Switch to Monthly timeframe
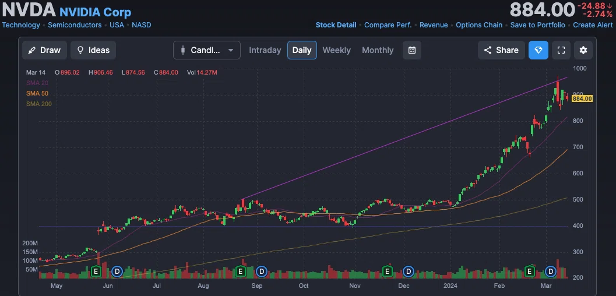Viewport: 616px width, 296px height. pos(378,50)
